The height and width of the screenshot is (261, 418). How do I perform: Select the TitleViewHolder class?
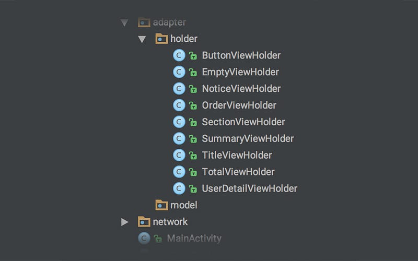(237, 155)
